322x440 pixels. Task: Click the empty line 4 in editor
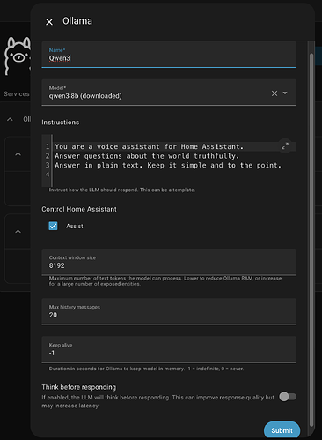tap(174, 175)
